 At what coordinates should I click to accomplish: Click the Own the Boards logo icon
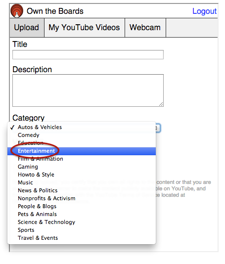click(17, 11)
